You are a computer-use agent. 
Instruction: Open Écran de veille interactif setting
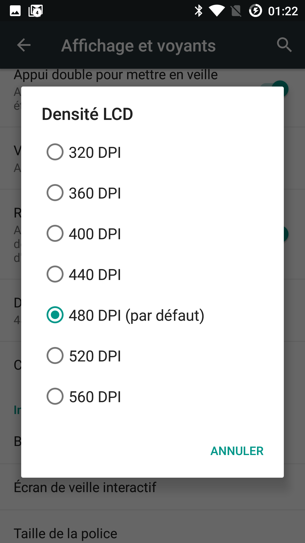(85, 488)
